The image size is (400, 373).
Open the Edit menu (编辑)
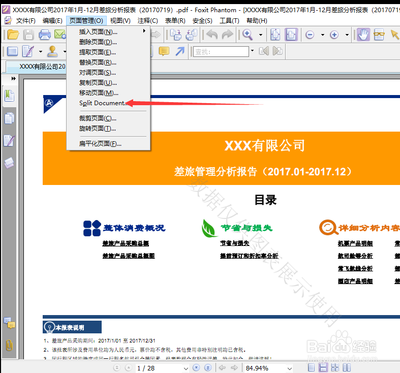tap(52, 21)
